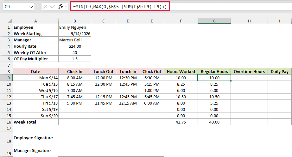Click the '9:30 PM' clock in cell
The image size is (292, 157).
(x=75, y=103)
